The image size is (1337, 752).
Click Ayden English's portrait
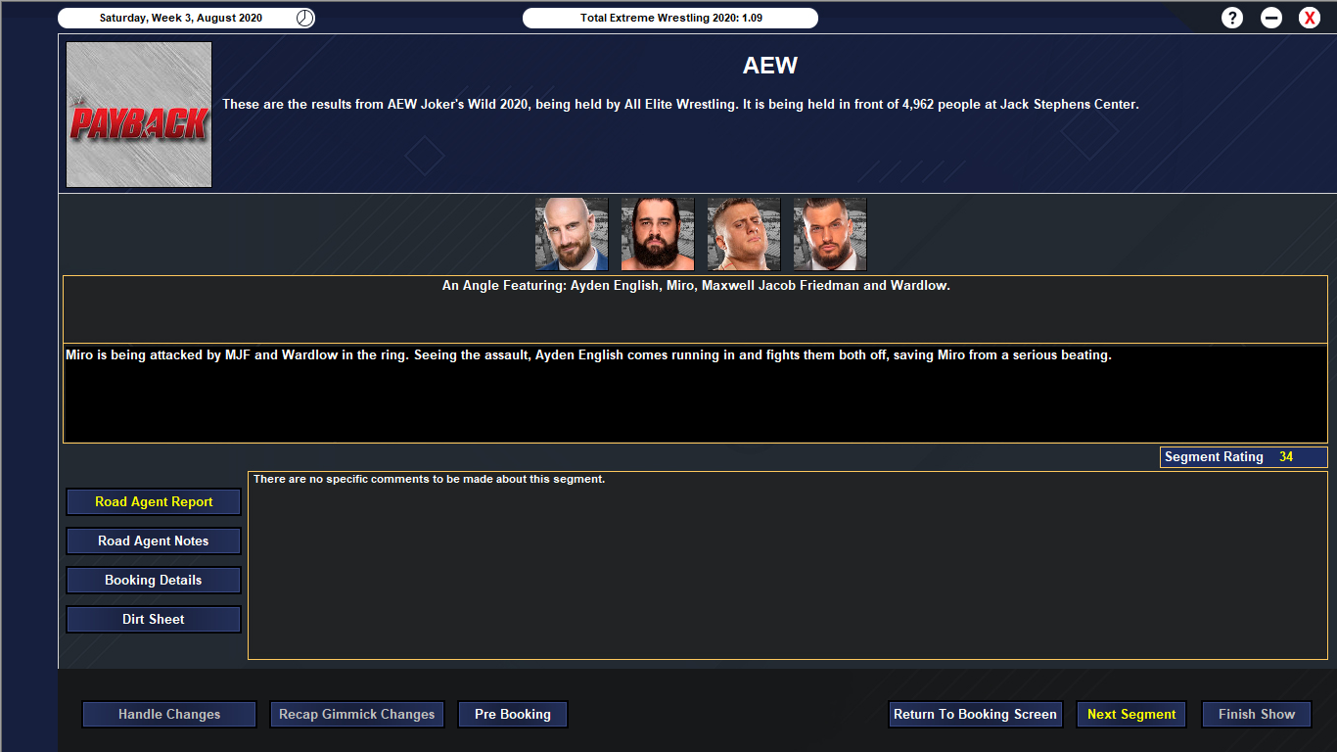coord(572,234)
